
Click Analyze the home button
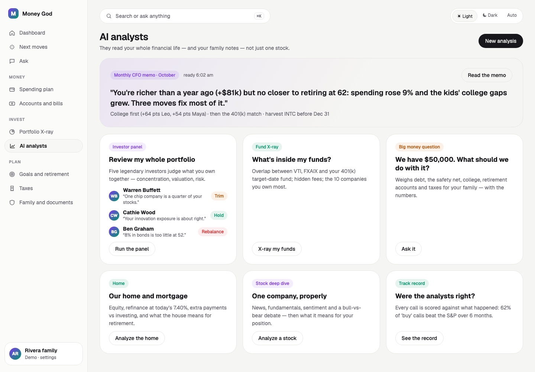click(137, 338)
